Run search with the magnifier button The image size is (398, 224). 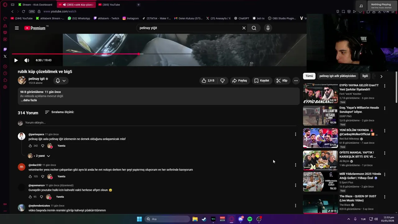click(254, 28)
